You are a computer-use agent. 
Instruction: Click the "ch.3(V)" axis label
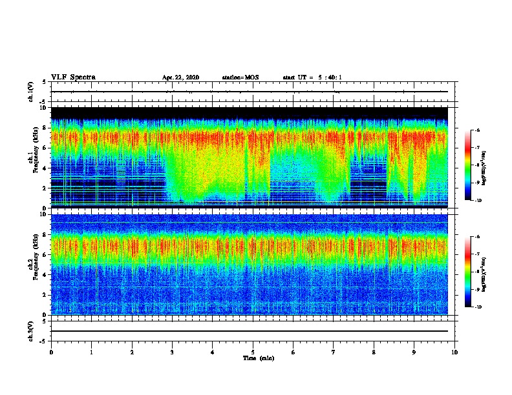tap(31, 331)
